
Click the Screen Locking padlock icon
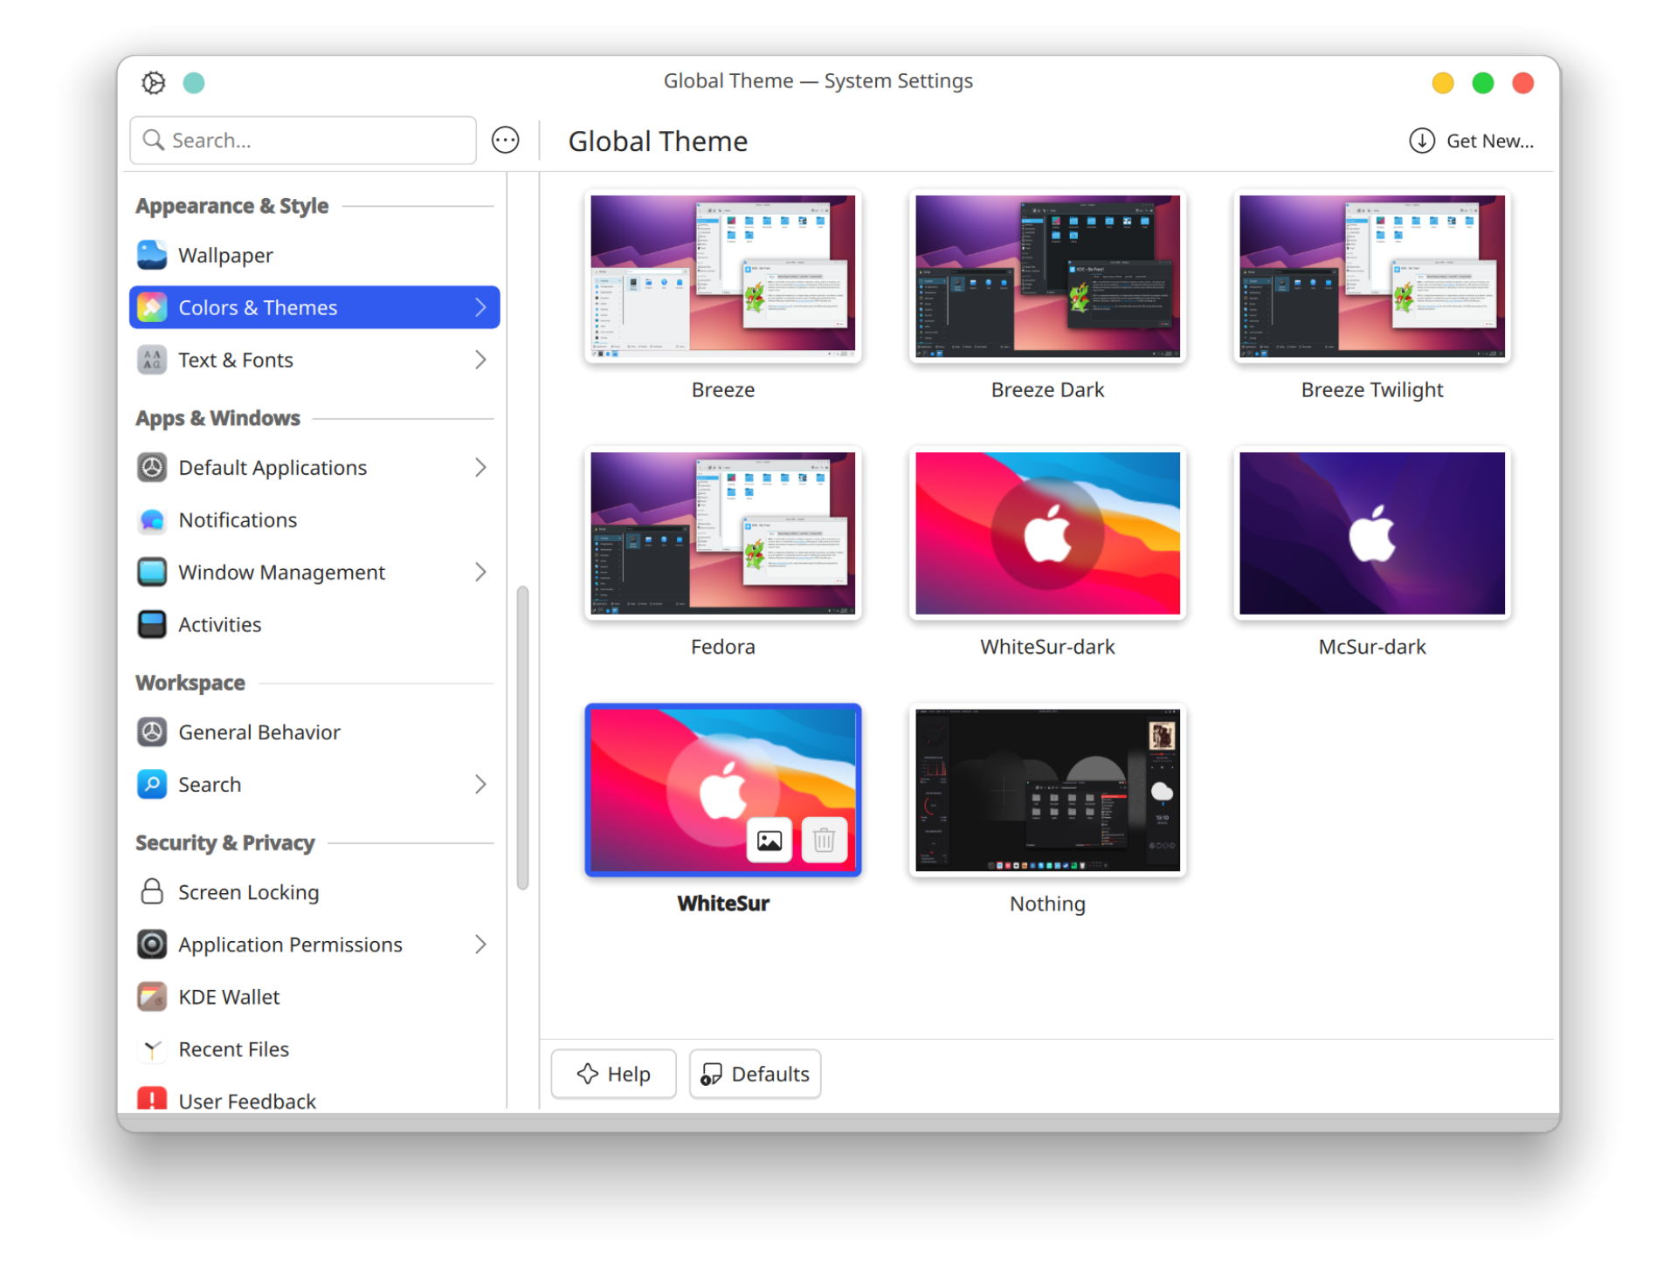[x=152, y=891]
